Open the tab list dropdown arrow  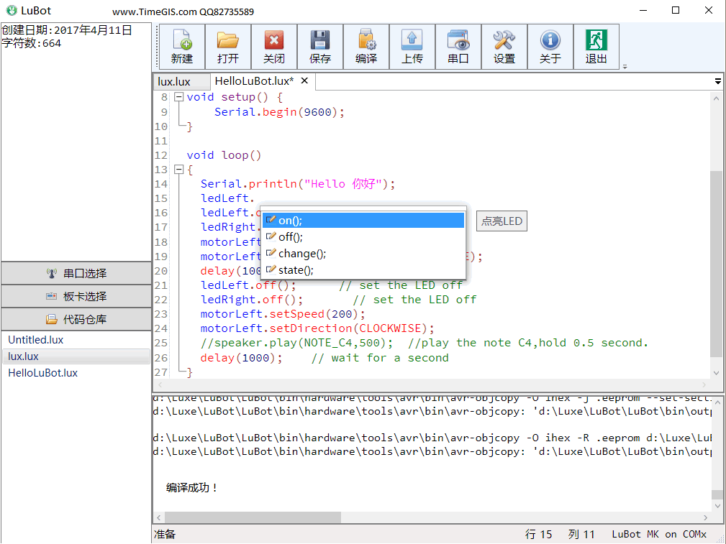(717, 81)
